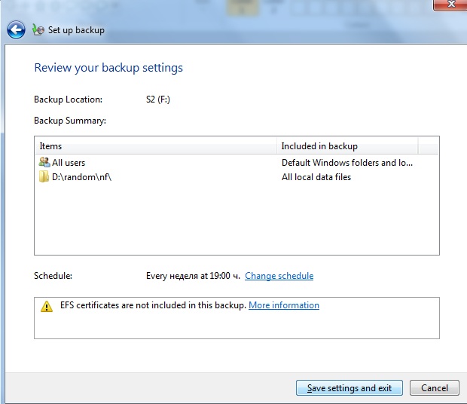
Task: Sort by the Items column header
Action: (156, 146)
